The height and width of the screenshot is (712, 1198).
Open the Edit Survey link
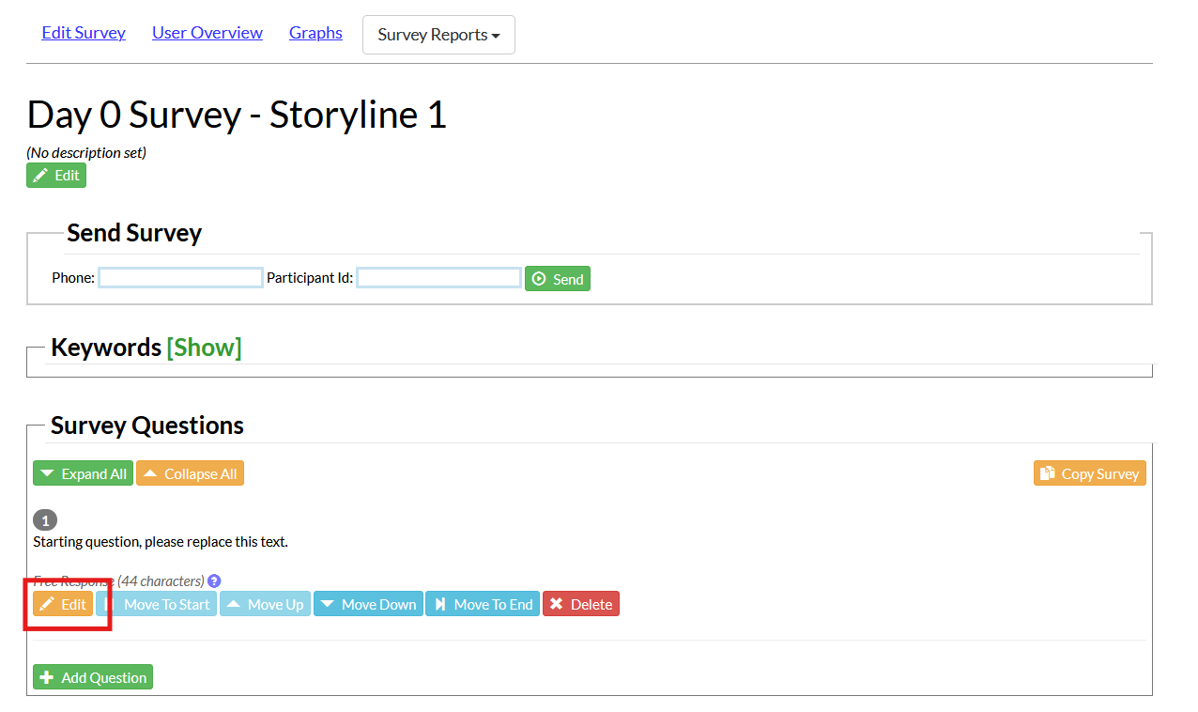point(84,33)
